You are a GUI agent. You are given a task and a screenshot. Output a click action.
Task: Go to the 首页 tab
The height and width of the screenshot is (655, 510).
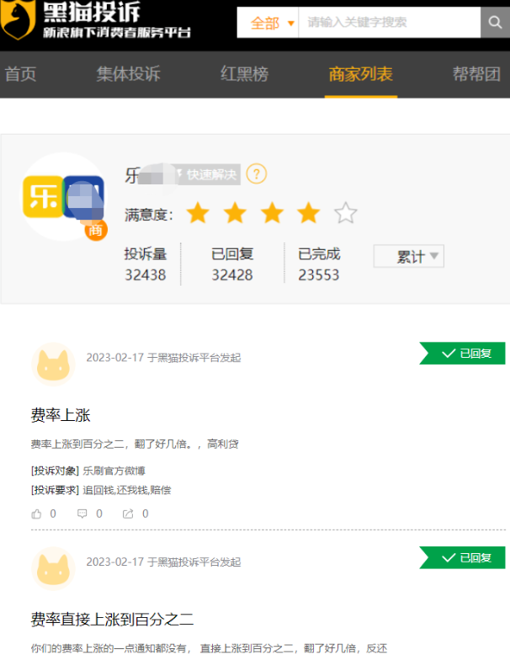click(x=21, y=74)
